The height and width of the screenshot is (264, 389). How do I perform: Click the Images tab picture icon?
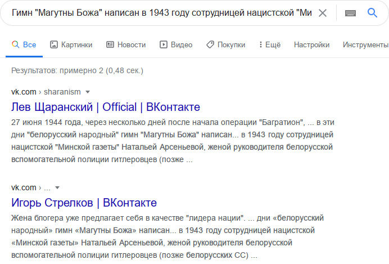(x=54, y=44)
